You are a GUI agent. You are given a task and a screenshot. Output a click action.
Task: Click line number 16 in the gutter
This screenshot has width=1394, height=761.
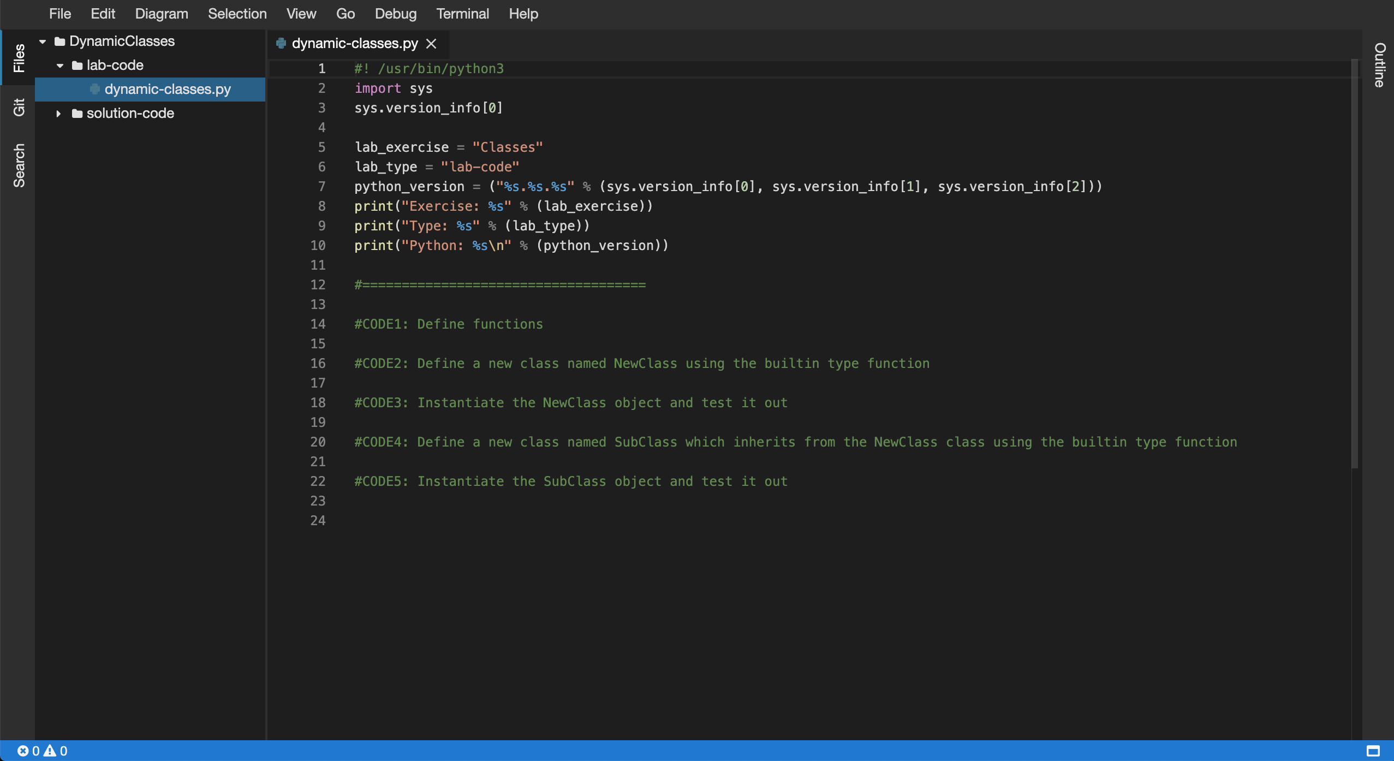point(318,364)
